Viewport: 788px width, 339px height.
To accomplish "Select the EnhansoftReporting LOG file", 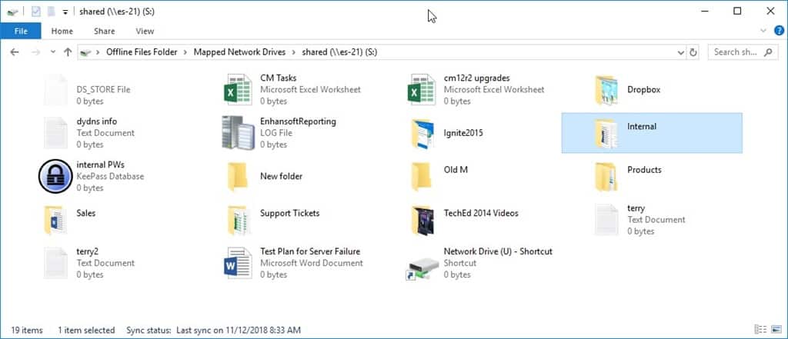I will coord(239,133).
